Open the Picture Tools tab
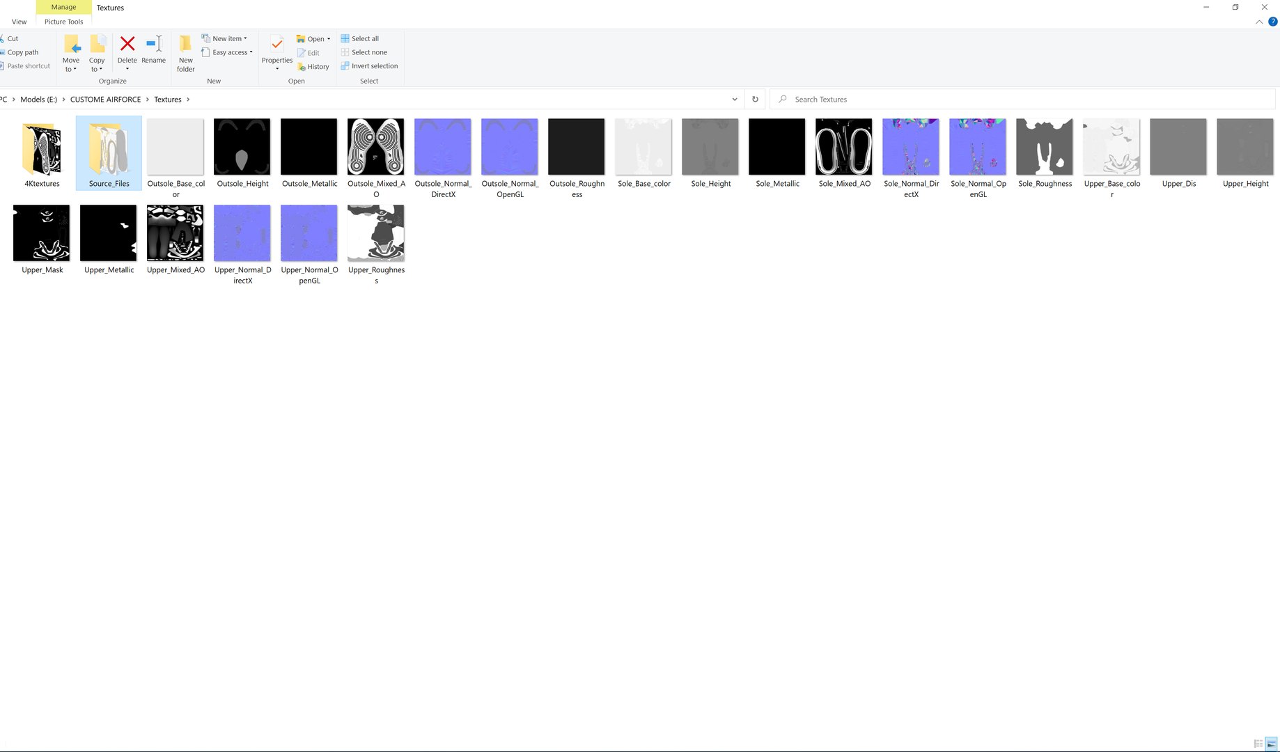The image size is (1280, 752). click(x=64, y=22)
